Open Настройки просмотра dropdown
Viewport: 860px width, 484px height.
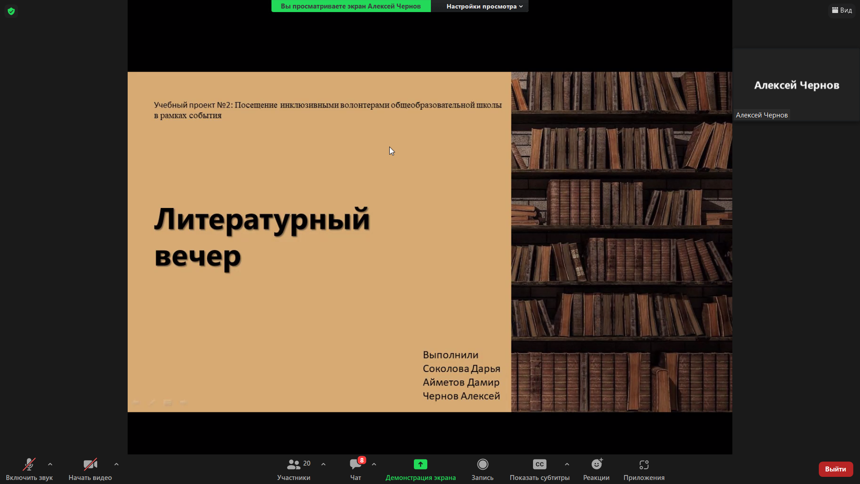484,6
